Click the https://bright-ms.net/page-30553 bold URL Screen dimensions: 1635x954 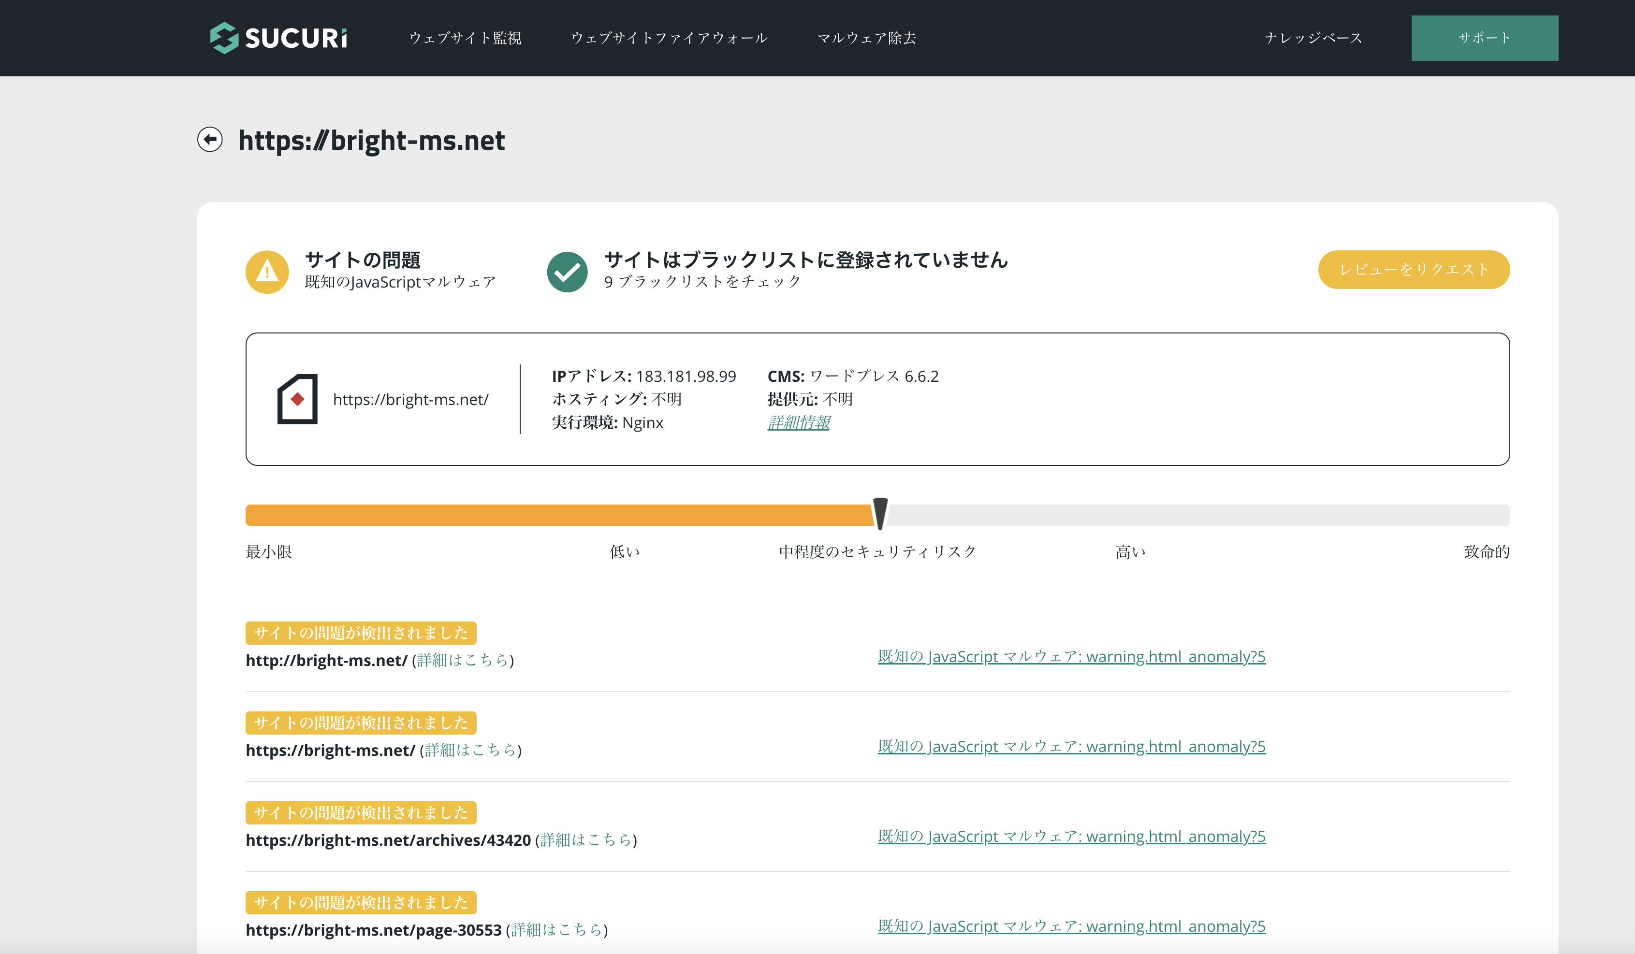click(374, 930)
